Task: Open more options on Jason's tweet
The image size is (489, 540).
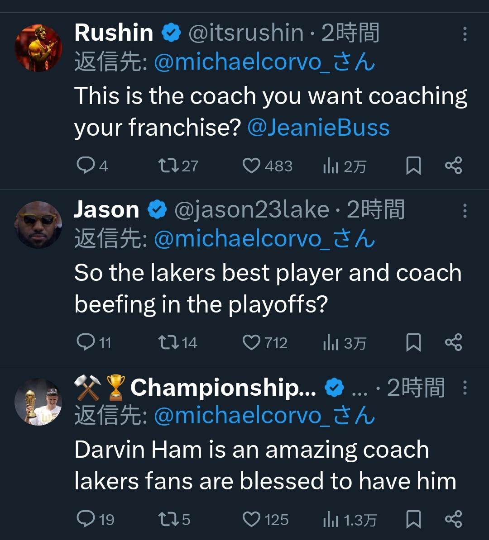Action: pyautogui.click(x=465, y=211)
